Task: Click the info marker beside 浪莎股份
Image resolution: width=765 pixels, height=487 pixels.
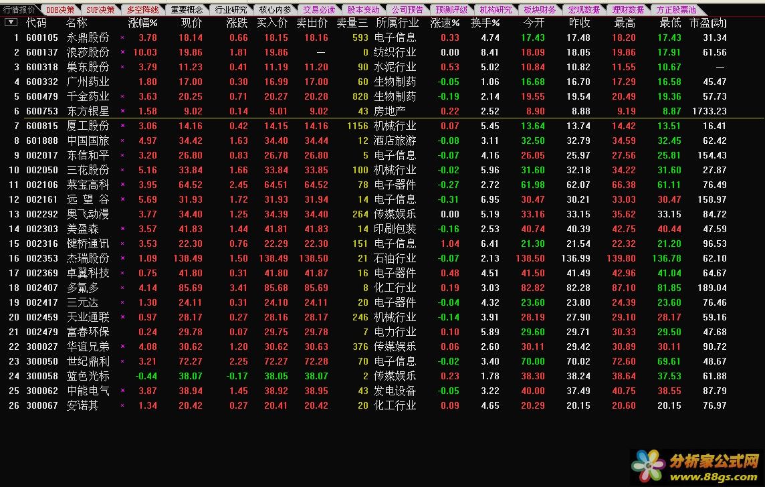Action: pos(122,52)
